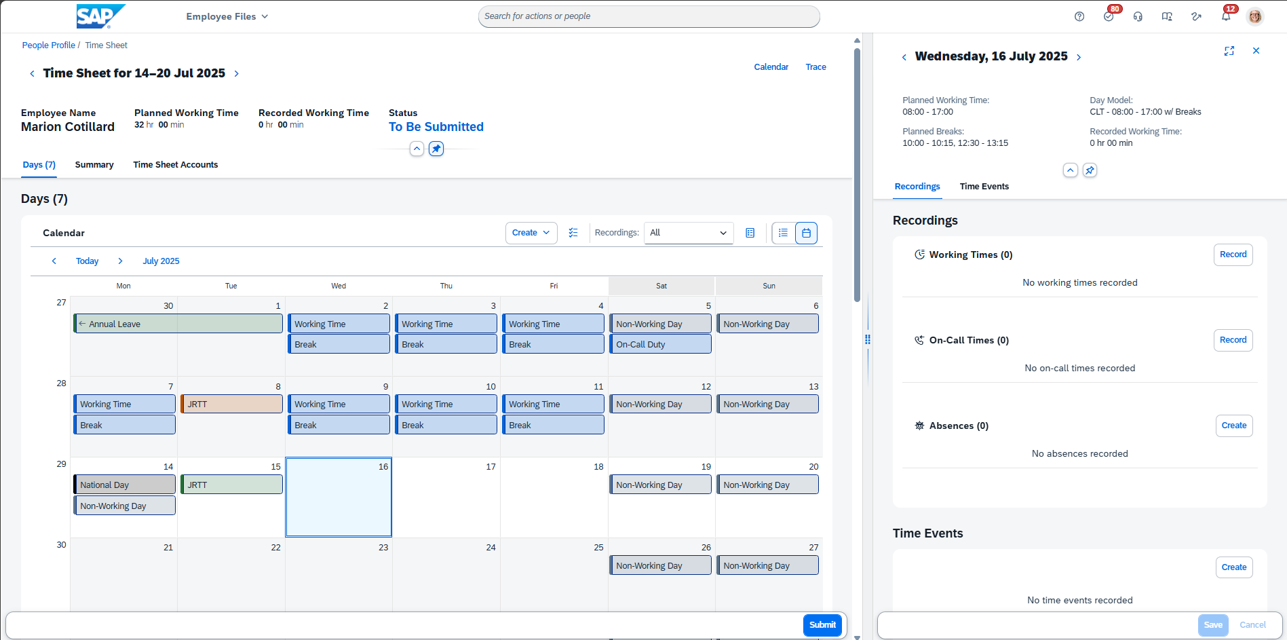Click the People Profile breadcrumb link
The height and width of the screenshot is (640, 1287).
click(48, 45)
